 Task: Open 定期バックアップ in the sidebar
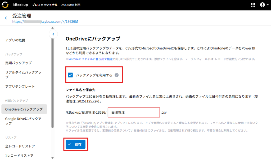click(19, 63)
